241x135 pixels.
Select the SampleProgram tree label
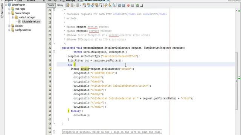(x=18, y=5)
